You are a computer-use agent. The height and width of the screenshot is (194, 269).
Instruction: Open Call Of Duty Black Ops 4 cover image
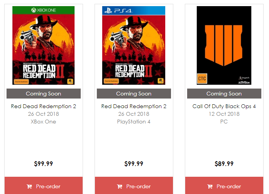pyautogui.click(x=224, y=45)
